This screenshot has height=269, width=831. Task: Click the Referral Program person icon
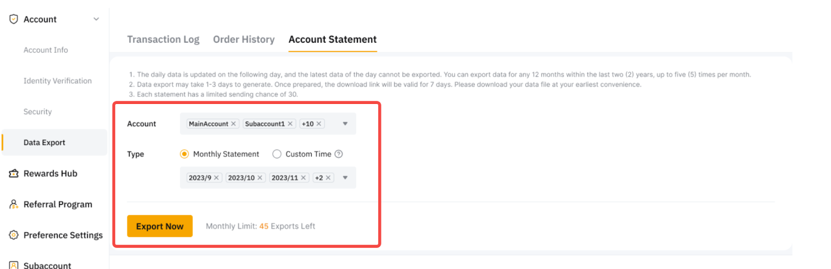click(x=14, y=205)
